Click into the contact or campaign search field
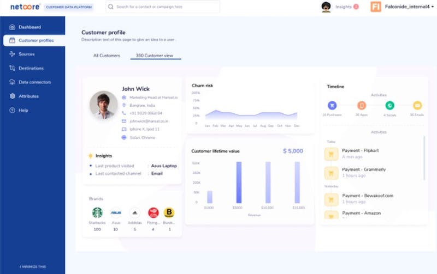 (x=162, y=7)
